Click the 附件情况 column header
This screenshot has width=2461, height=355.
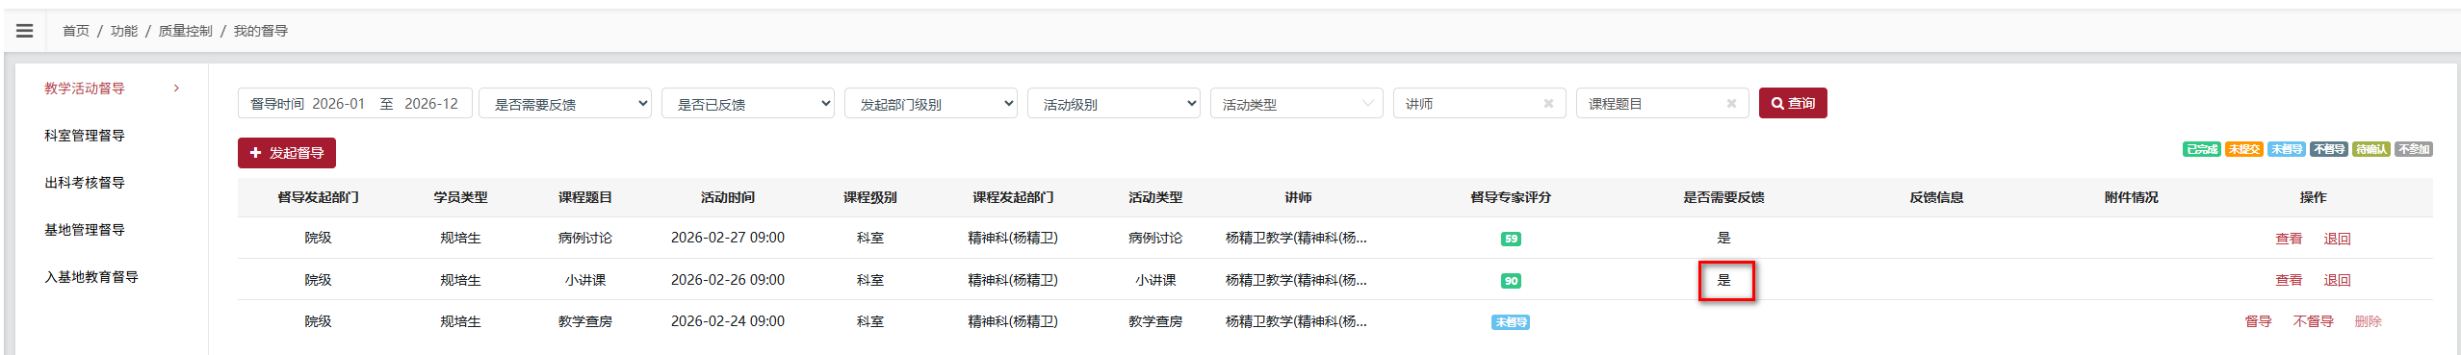[2131, 197]
